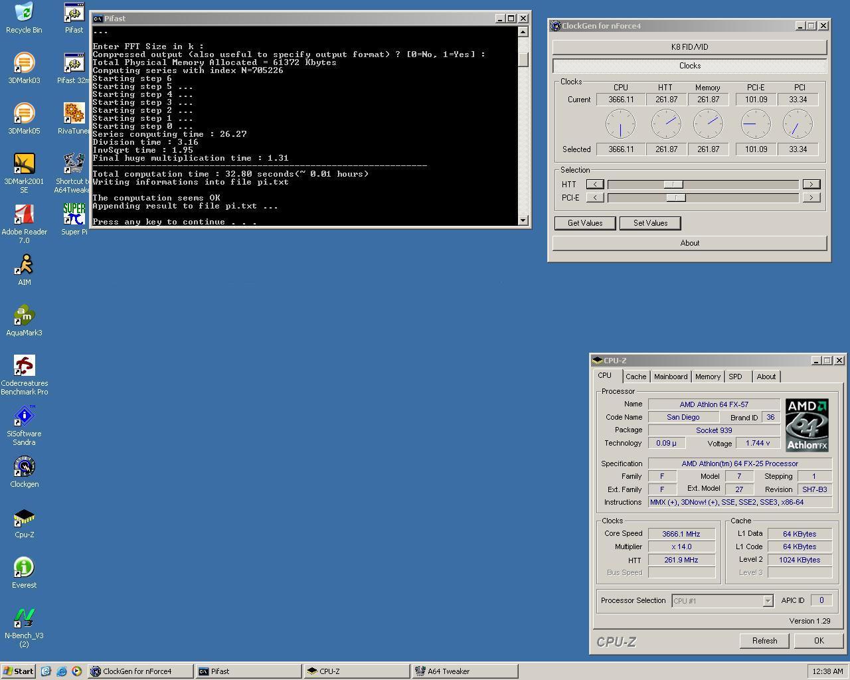Open the Everest desktop icon
The image size is (850, 680).
pos(24,573)
